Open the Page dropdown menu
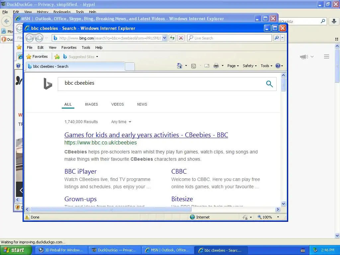This screenshot has width=340, height=255. pos(233,66)
